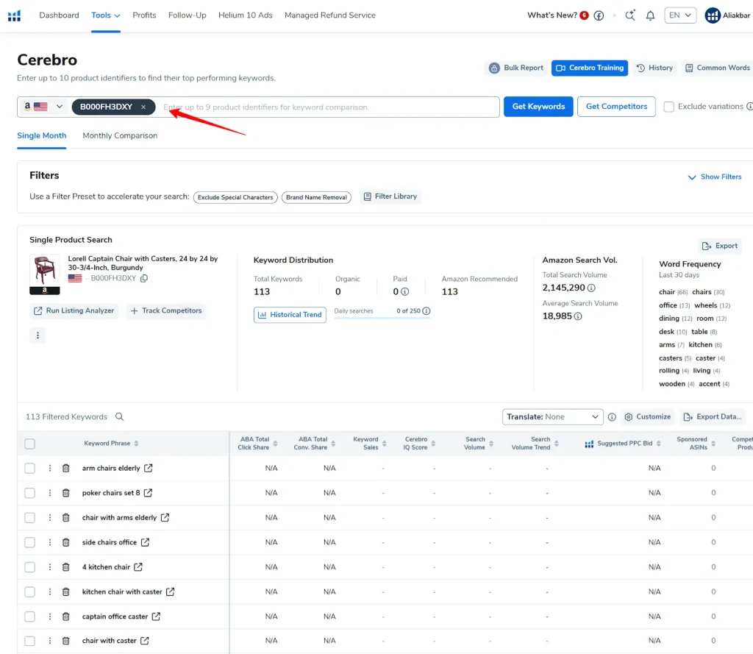Check the 'chair with arms elderly' row checkbox
Screen dimensions: 753x654
(29, 517)
